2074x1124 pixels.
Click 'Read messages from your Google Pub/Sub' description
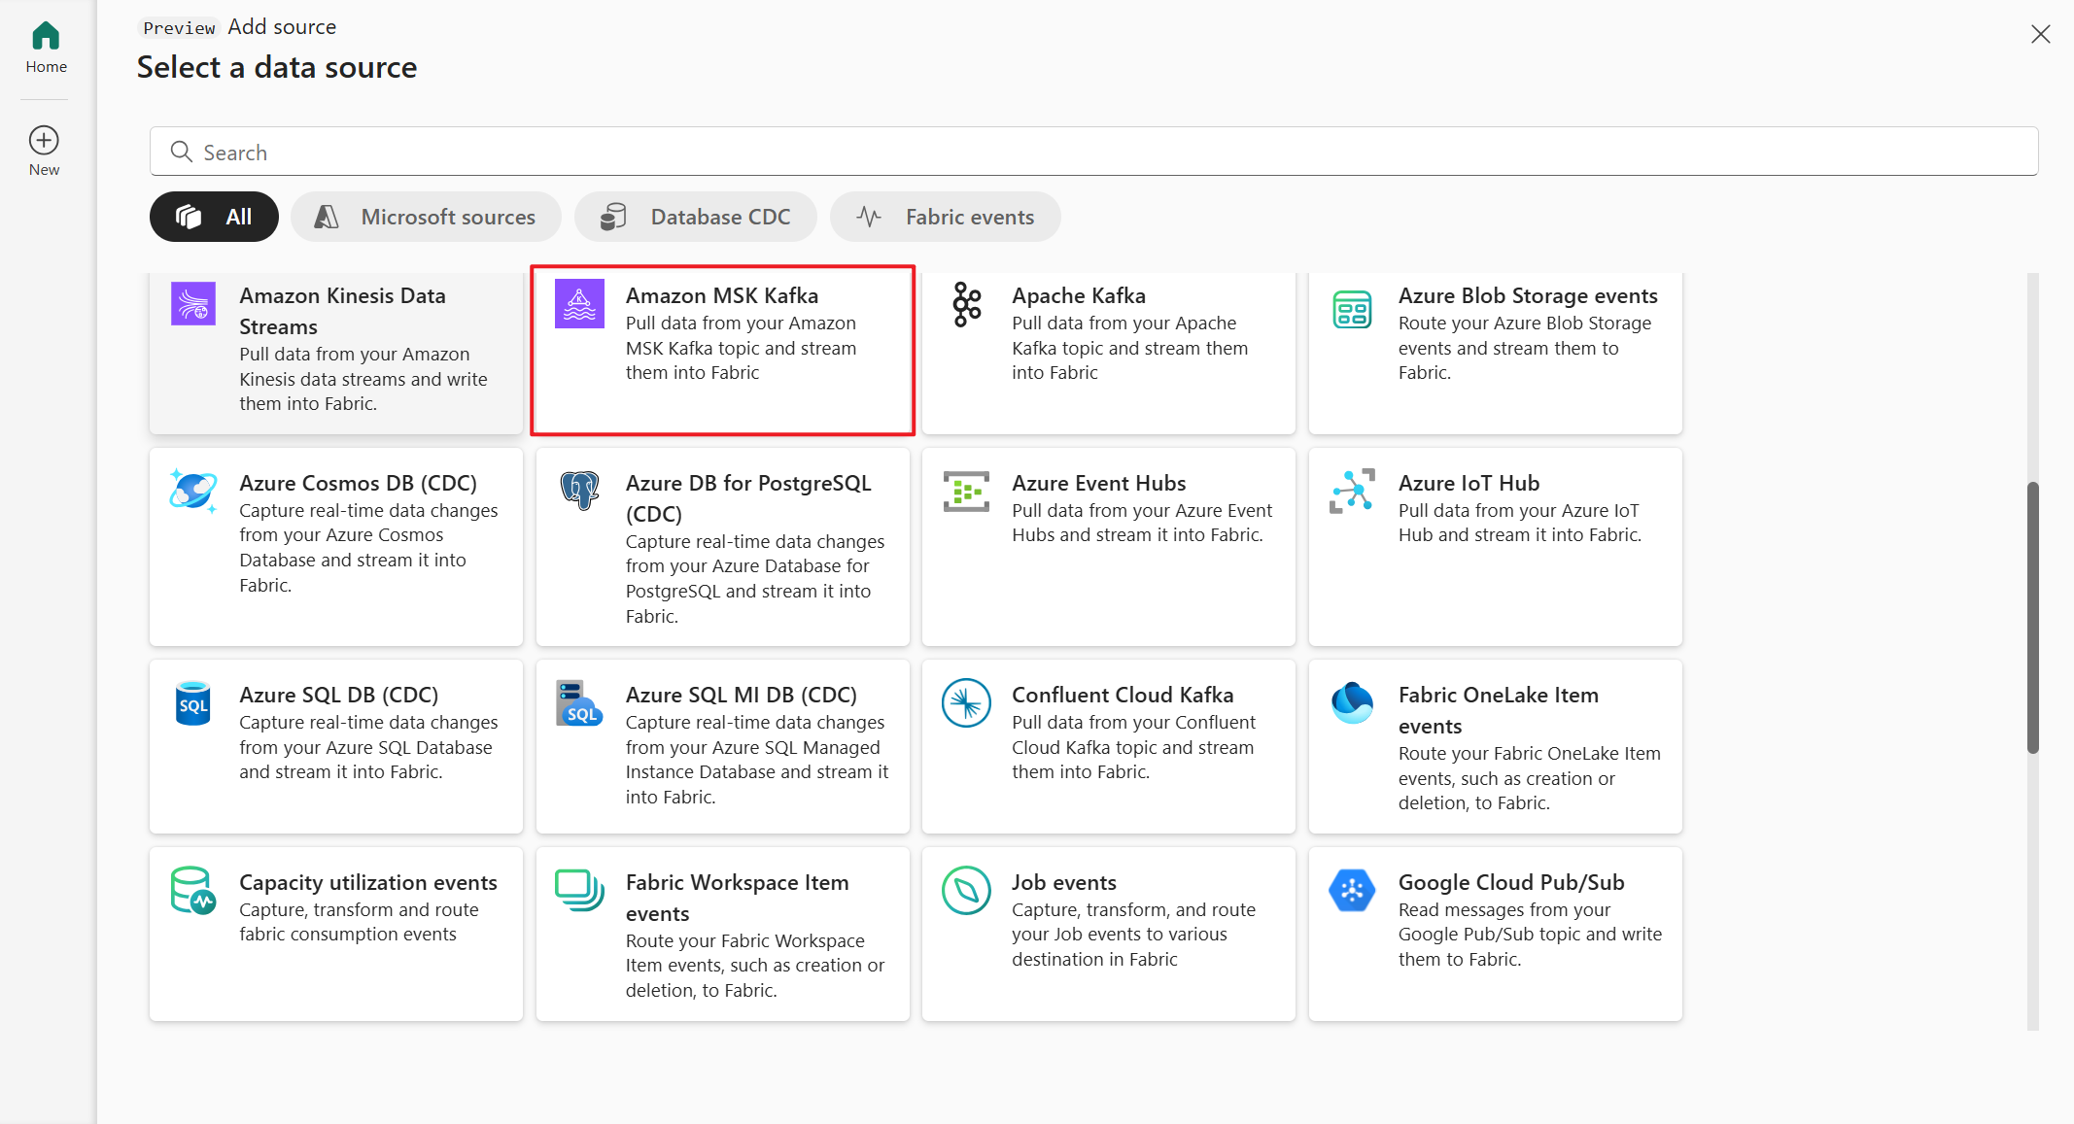[x=1530, y=935]
